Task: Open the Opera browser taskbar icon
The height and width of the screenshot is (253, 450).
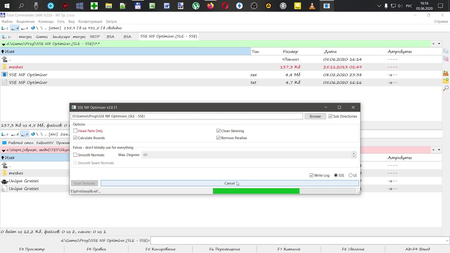Action: [x=225, y=6]
